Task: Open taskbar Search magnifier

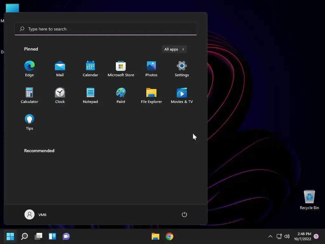Action: point(24,236)
